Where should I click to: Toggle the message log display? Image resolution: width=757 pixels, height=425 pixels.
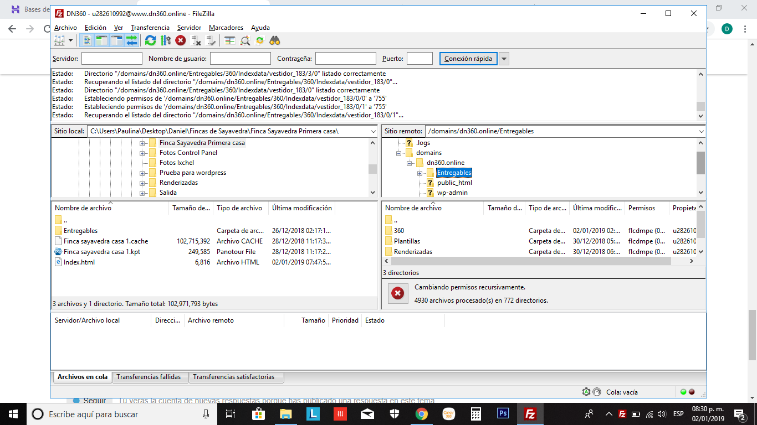[87, 40]
